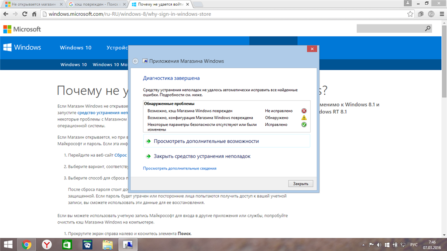Image resolution: width=447 pixels, height=251 pixels.
Task: Select 'Возможно, кэш Магазина Windows поврежден' row
Action: 227,111
